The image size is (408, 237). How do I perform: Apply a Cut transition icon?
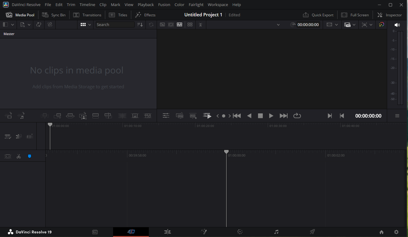[x=122, y=115]
